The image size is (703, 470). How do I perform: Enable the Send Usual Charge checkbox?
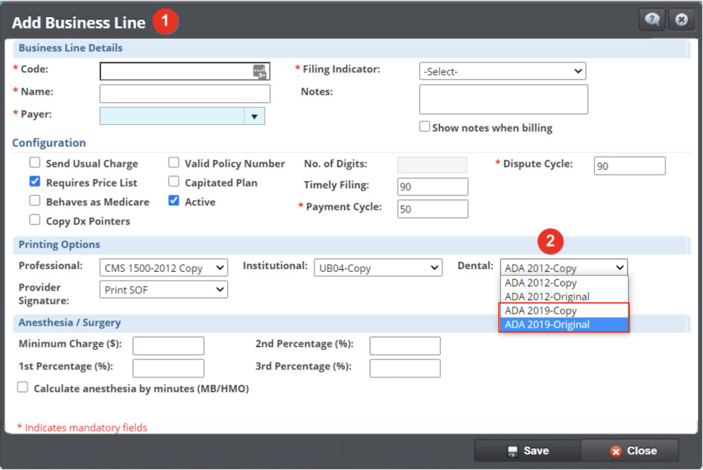[34, 163]
